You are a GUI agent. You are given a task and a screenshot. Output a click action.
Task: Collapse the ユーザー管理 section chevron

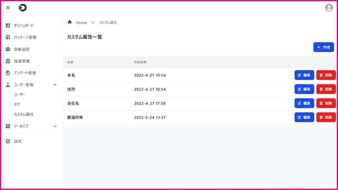(x=55, y=85)
